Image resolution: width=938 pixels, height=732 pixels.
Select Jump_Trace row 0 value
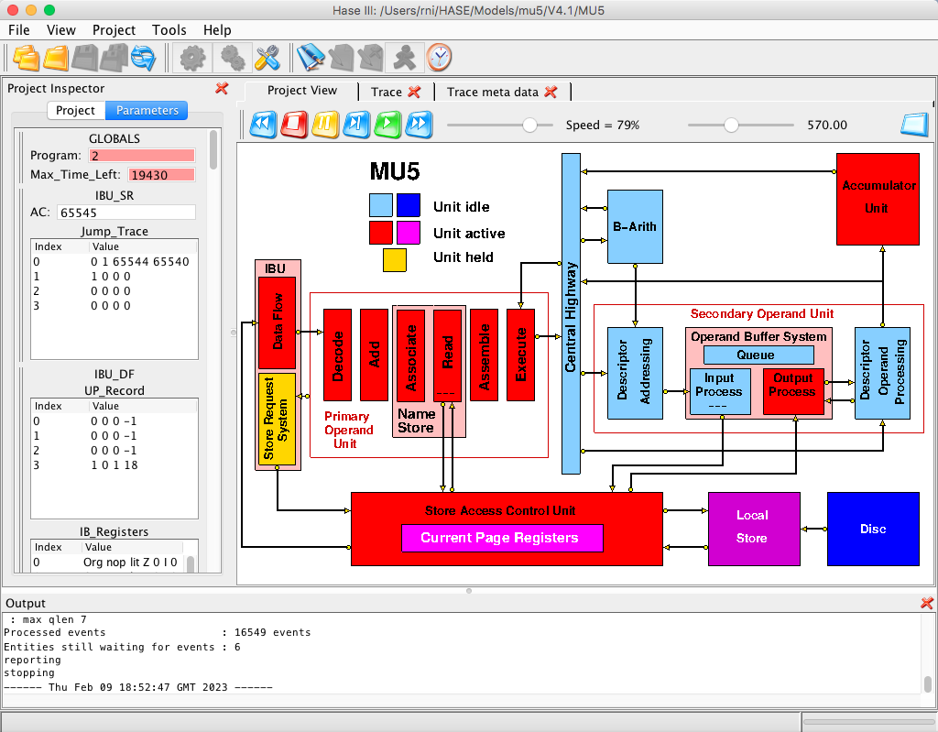point(139,261)
